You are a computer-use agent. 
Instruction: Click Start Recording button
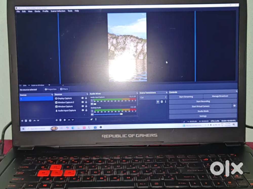pyautogui.click(x=203, y=101)
